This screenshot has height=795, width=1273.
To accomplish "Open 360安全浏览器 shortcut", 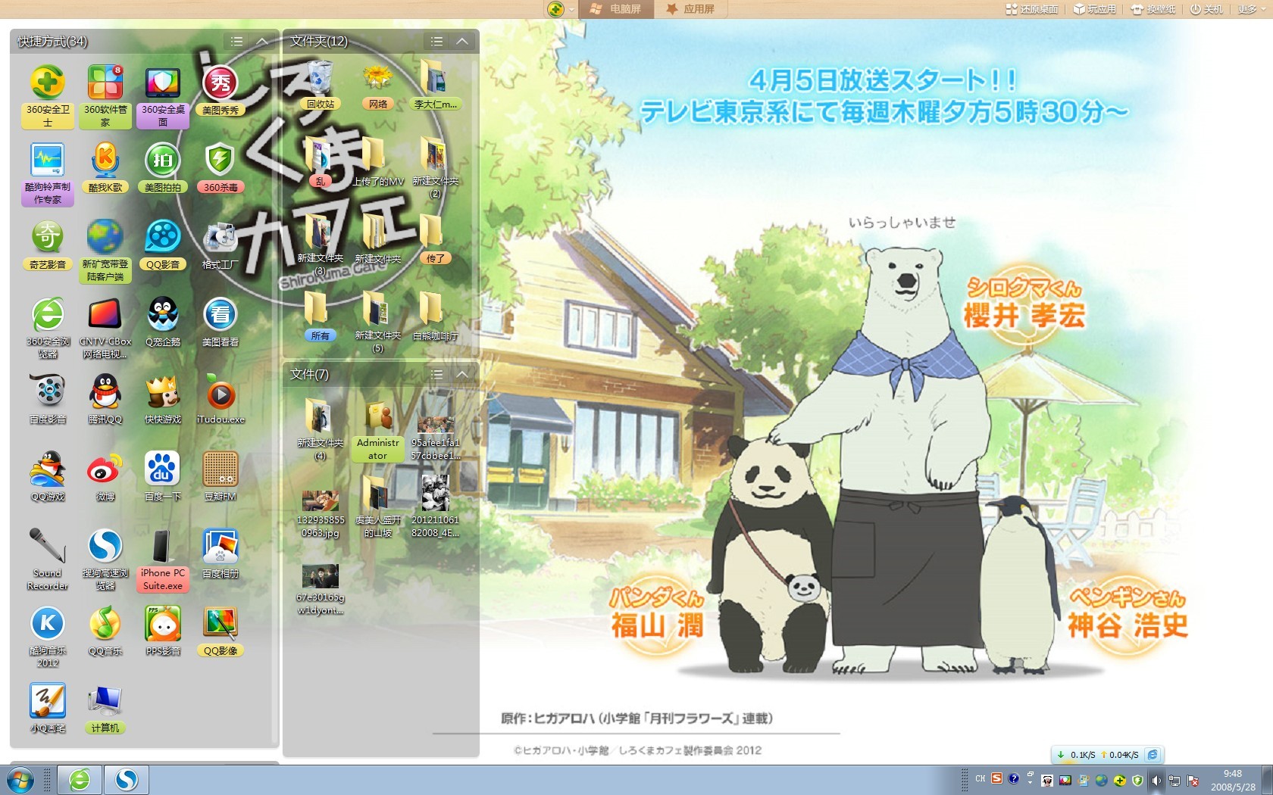I will tap(48, 327).
